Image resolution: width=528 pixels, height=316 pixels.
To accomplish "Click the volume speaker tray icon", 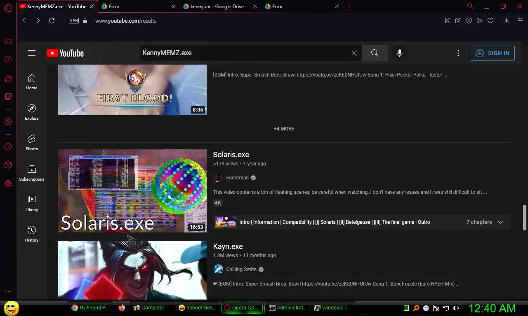I will pyautogui.click(x=456, y=308).
